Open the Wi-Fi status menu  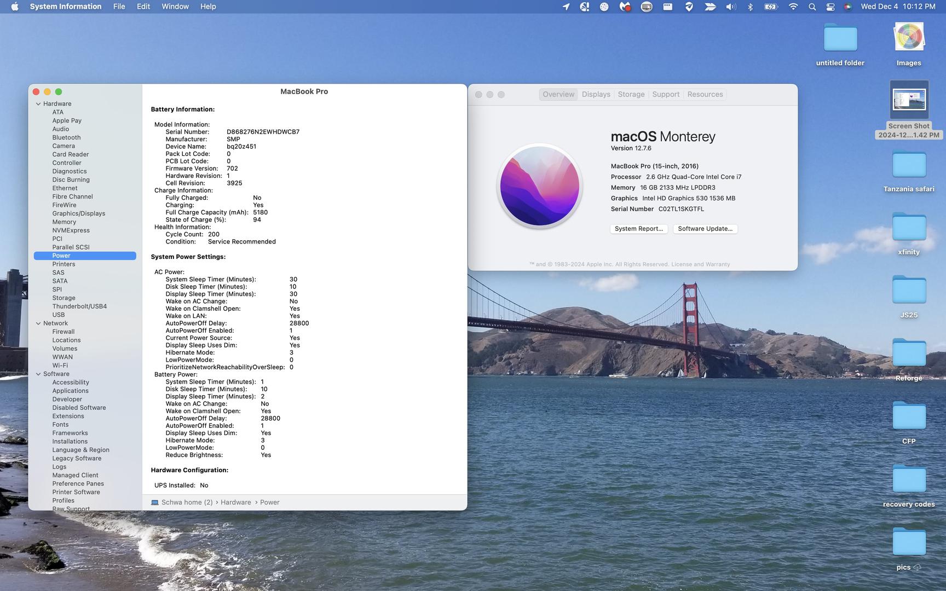(793, 7)
